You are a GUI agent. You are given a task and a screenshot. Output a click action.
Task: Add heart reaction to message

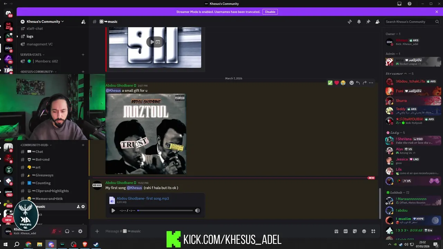(336, 83)
